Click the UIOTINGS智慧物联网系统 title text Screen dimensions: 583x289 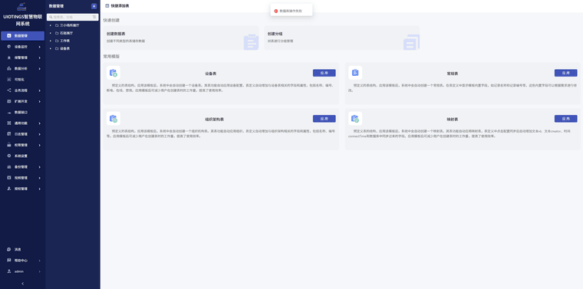coord(22,20)
